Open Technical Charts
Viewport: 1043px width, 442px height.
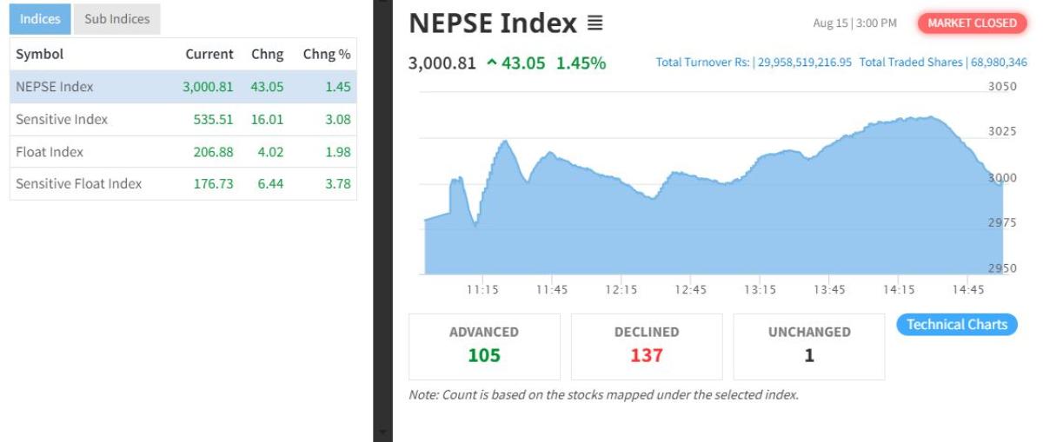click(956, 325)
